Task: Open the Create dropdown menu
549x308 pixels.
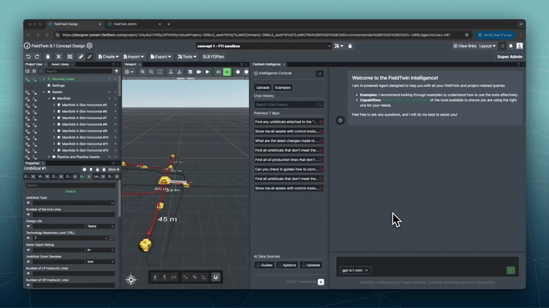Action: [108, 57]
